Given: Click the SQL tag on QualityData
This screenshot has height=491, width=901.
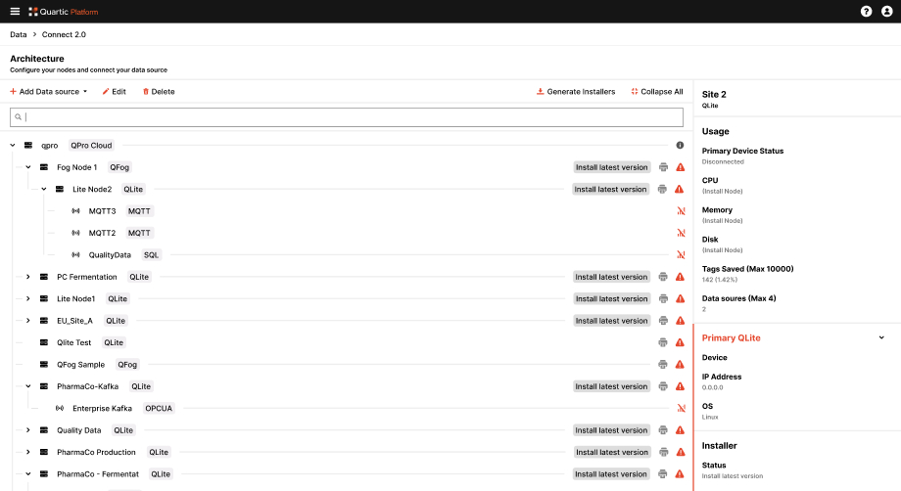Looking at the screenshot, I should (x=151, y=254).
